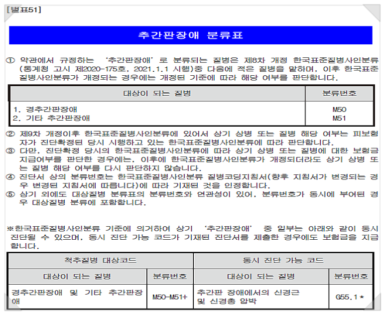Click the code M50-M51+
Image resolution: width=385 pixels, height=315 pixels.
click(x=170, y=297)
